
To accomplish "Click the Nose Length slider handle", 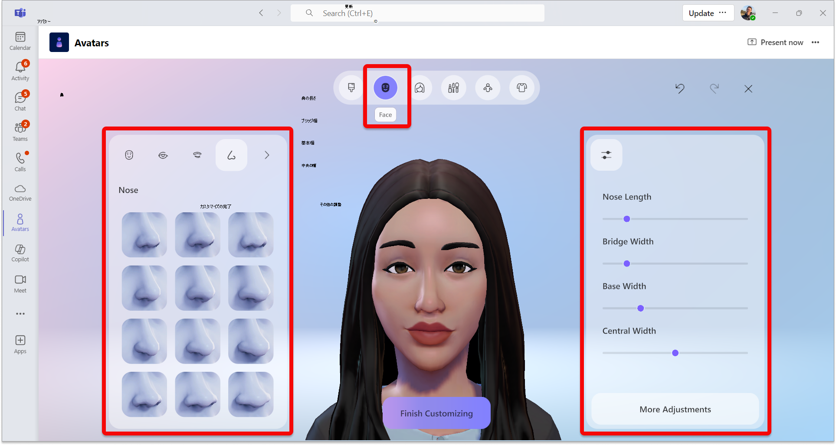I will [626, 219].
